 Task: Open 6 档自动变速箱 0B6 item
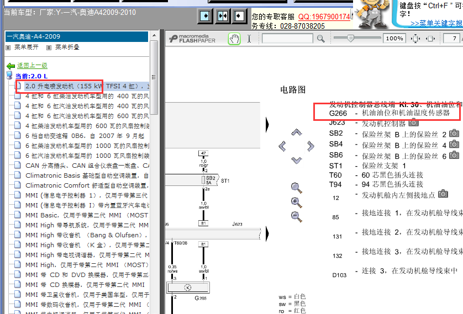click(x=85, y=136)
